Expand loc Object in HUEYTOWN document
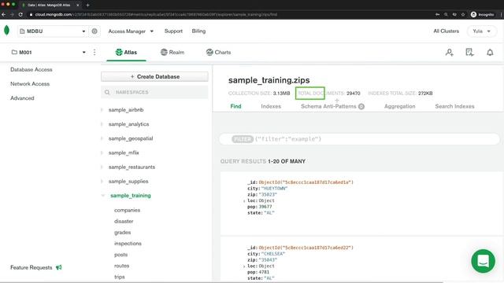Viewport: 504px width, 283px height. [244, 201]
